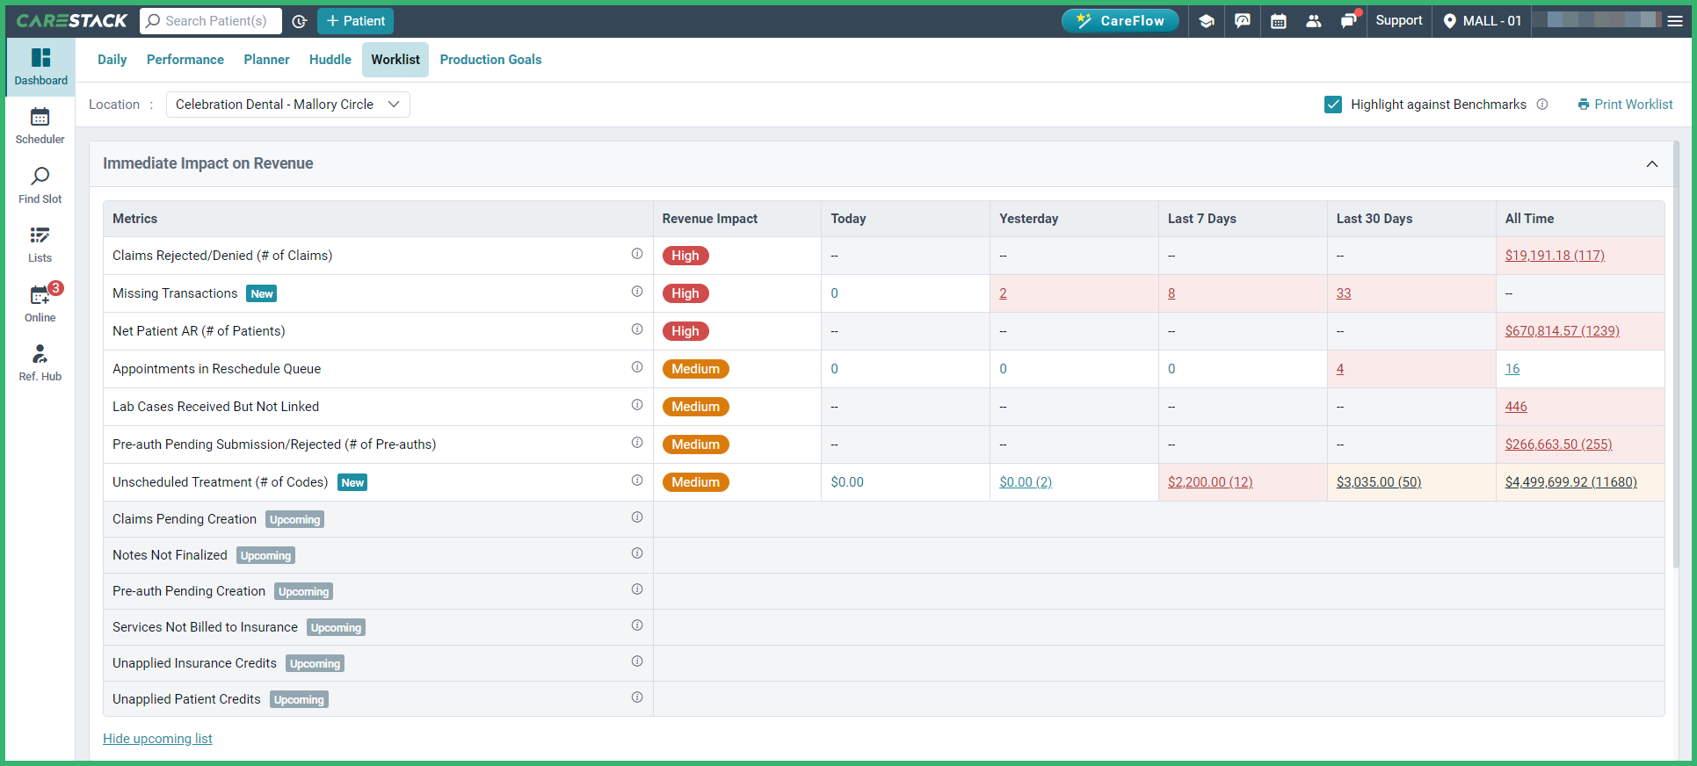The width and height of the screenshot is (1697, 766).
Task: Open Net Patient AR all-time amount link
Action: (x=1562, y=331)
